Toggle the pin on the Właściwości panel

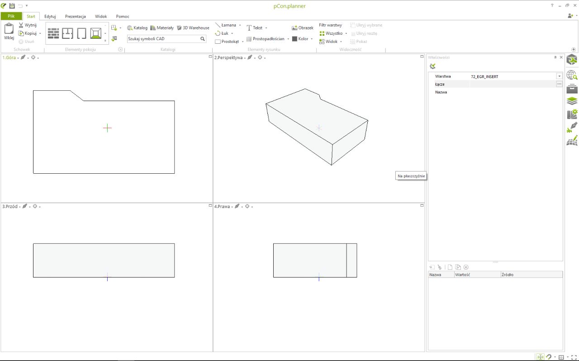[x=555, y=57]
